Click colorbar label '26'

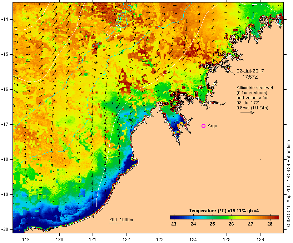[231, 224]
